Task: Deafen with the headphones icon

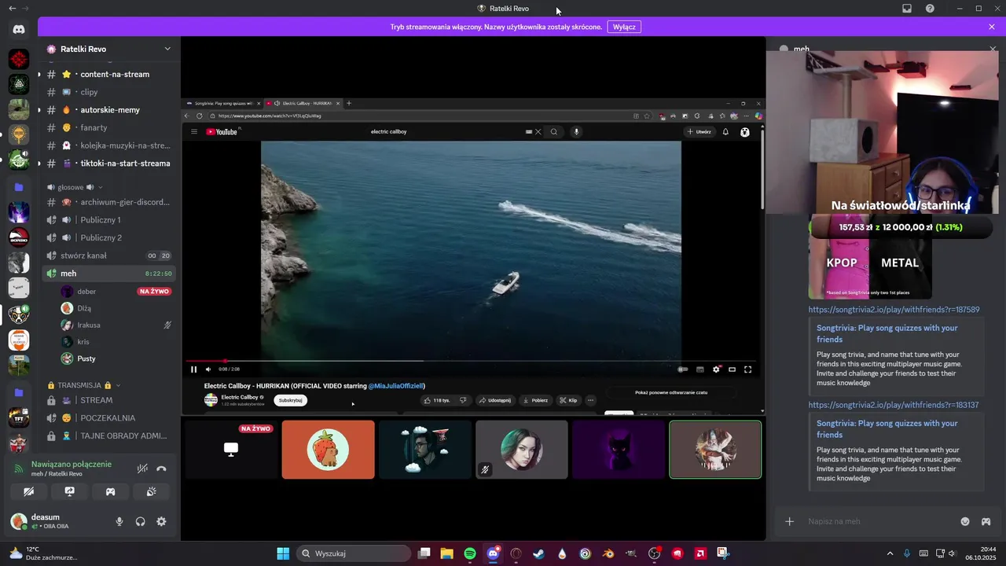Action: 140,521
